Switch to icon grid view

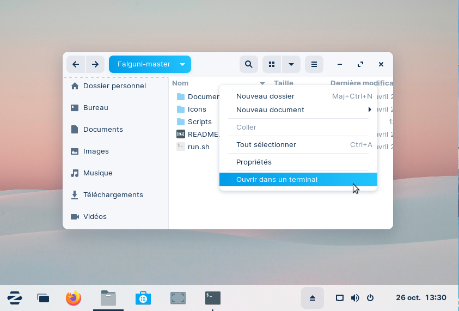point(272,64)
